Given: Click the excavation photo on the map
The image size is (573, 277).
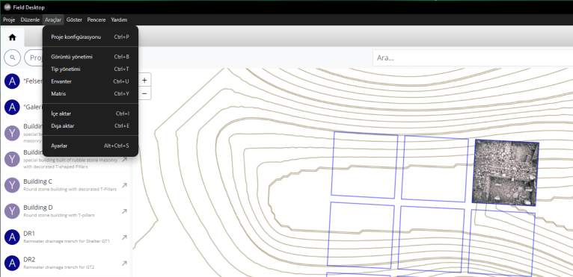Looking at the screenshot, I should [506, 172].
